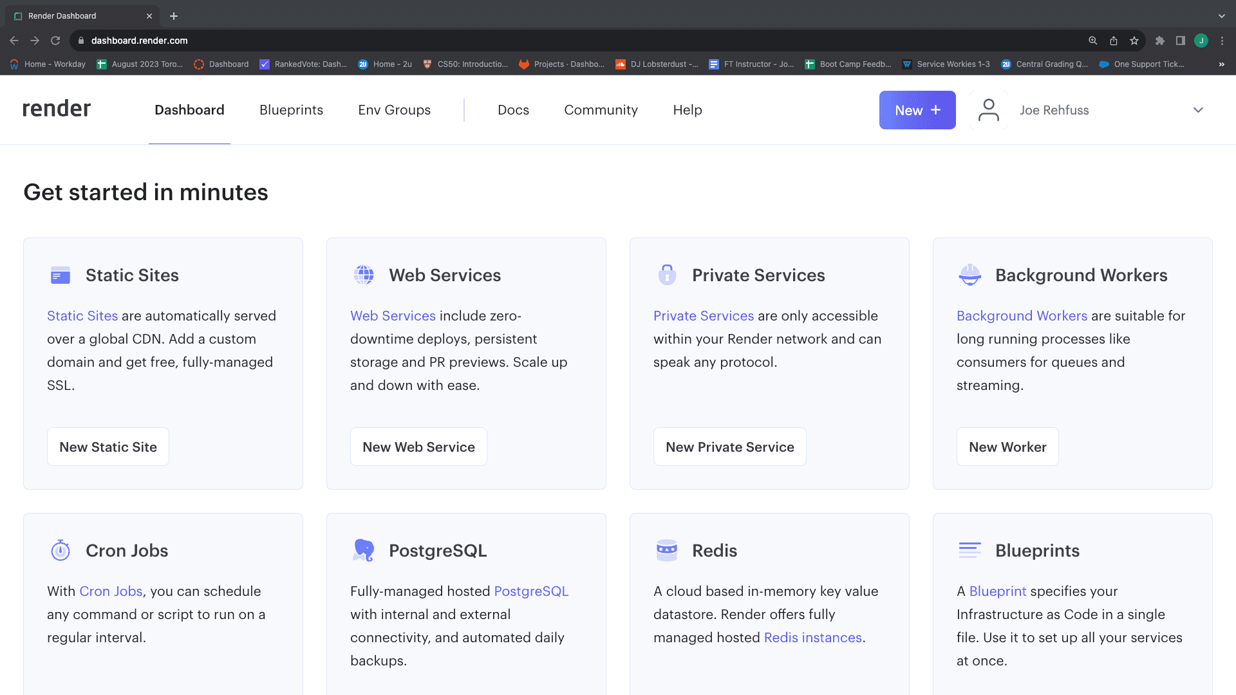Click the Redis database icon
Image resolution: width=1236 pixels, height=695 pixels.
pos(667,550)
